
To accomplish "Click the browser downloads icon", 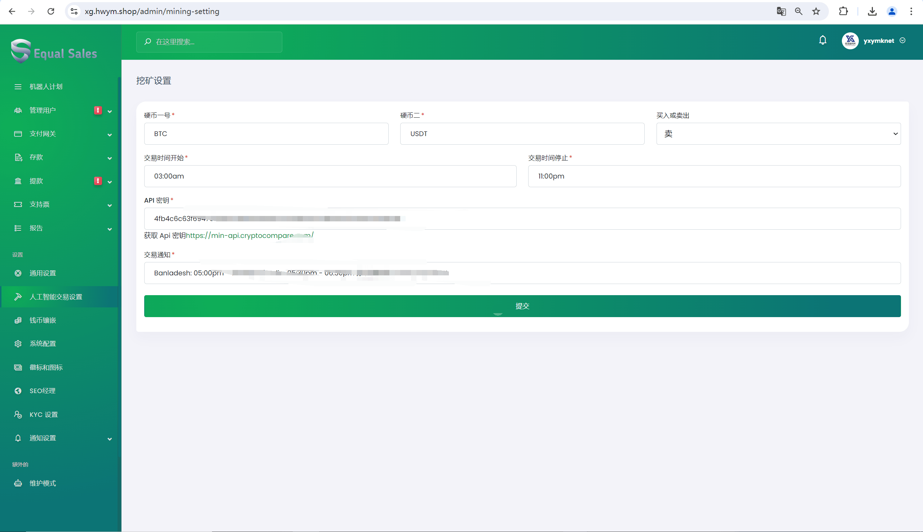I will 872,11.
